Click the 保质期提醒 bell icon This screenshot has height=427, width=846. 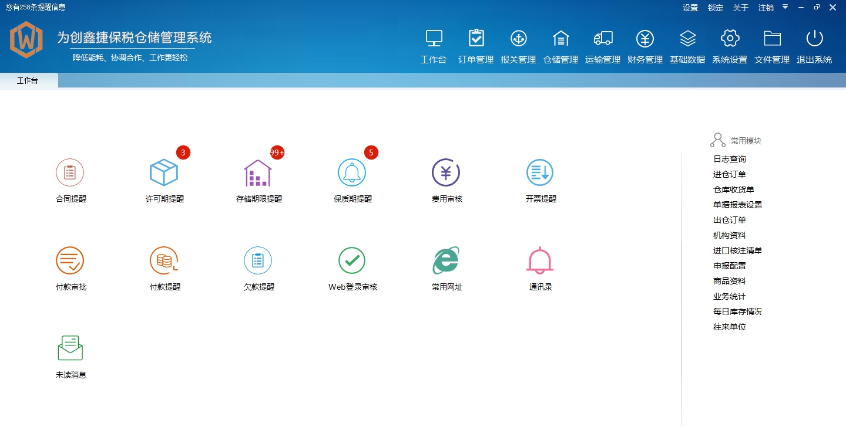tap(352, 173)
